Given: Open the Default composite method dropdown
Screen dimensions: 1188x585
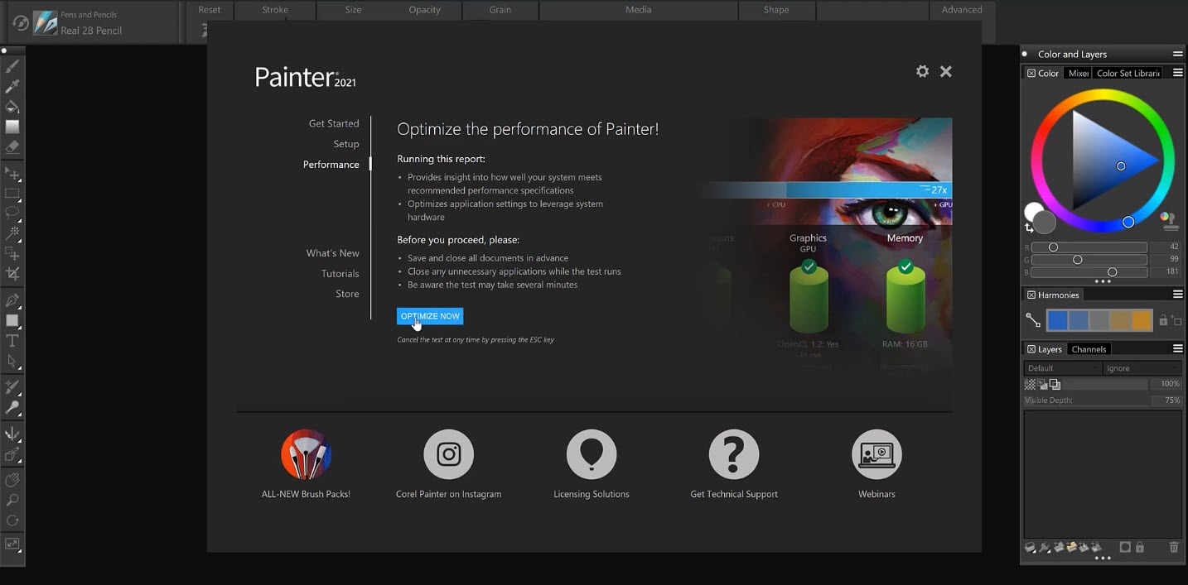Looking at the screenshot, I should coord(1062,367).
